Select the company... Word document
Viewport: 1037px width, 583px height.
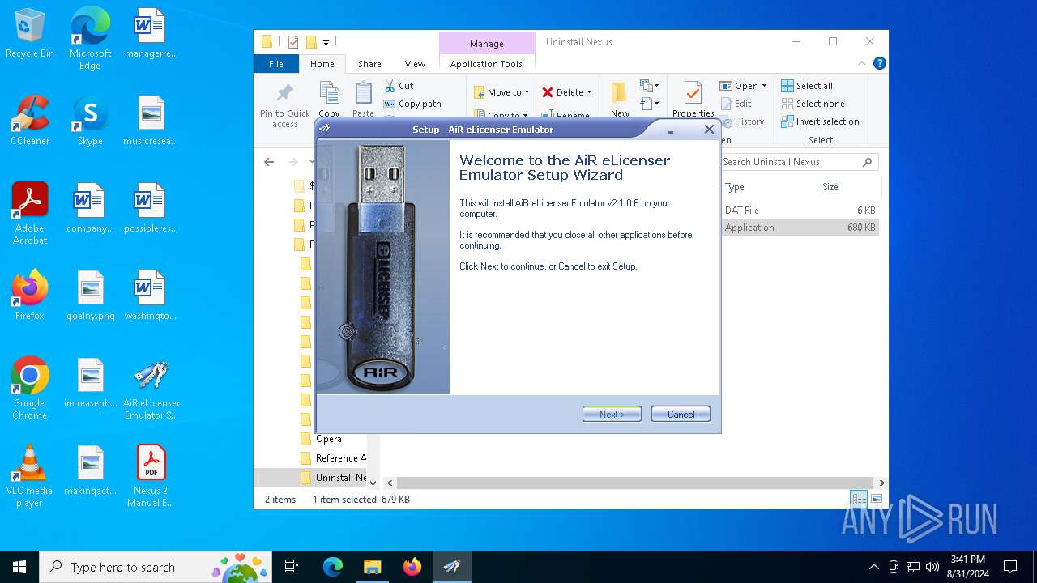[x=90, y=209]
